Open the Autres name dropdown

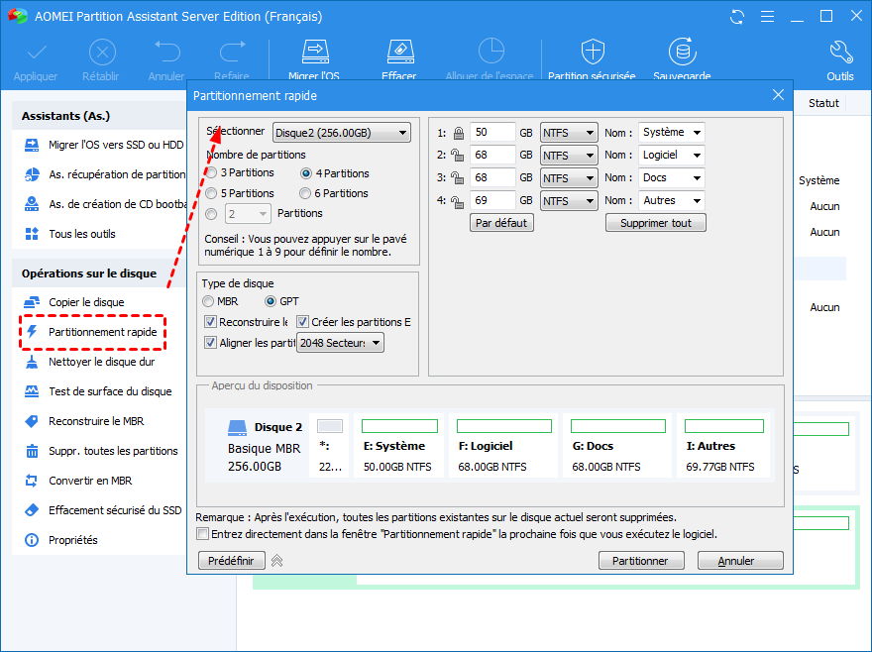(672, 201)
